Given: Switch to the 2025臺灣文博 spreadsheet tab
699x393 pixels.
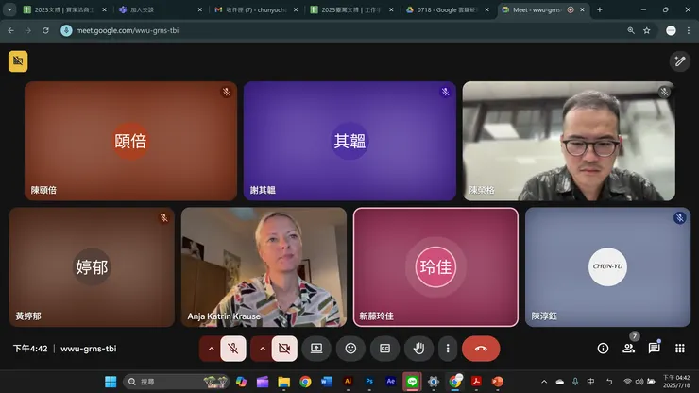Looking at the screenshot, I should 350,9.
